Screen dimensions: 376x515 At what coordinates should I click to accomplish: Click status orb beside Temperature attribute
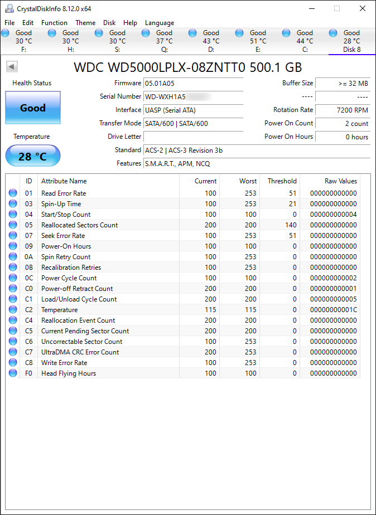tap(13, 310)
